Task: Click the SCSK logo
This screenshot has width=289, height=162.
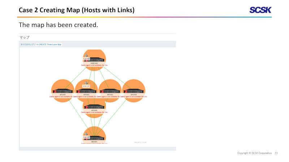Action: point(260,10)
